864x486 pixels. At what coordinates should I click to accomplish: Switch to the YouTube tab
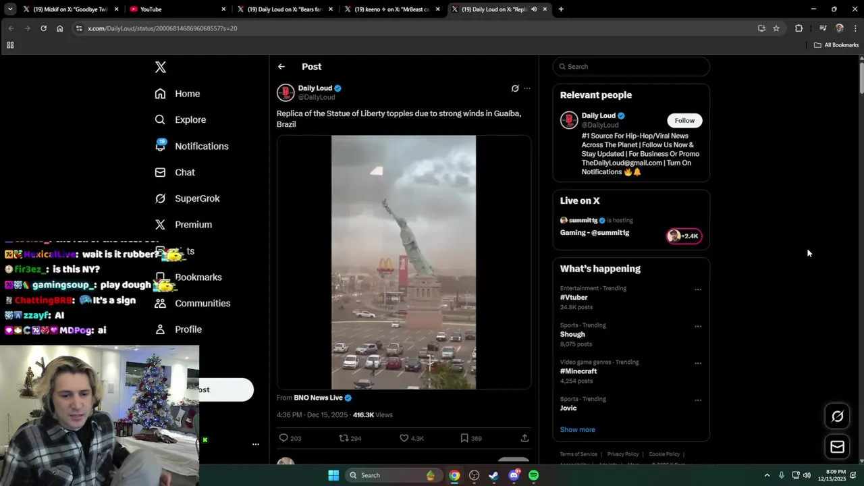pyautogui.click(x=178, y=9)
